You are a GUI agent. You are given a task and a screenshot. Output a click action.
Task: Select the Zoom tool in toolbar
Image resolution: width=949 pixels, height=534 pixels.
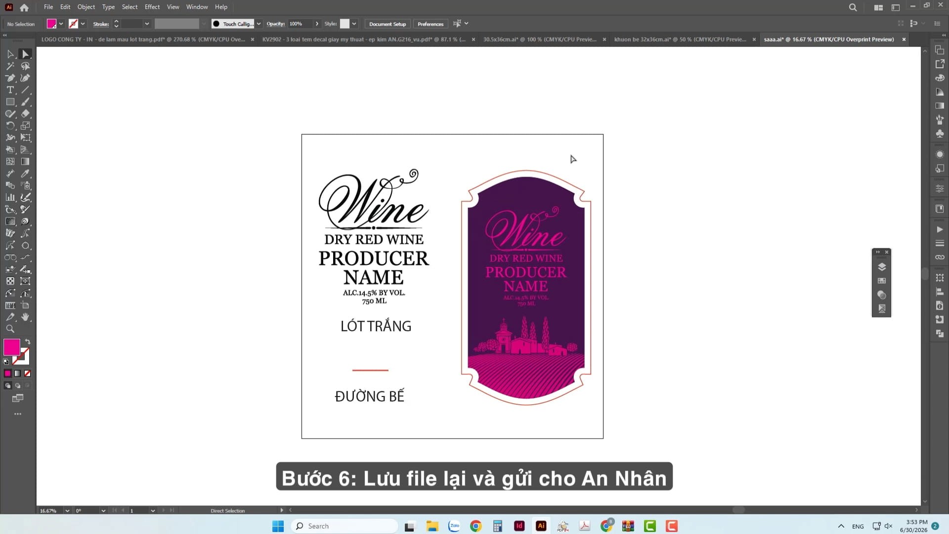click(x=10, y=329)
